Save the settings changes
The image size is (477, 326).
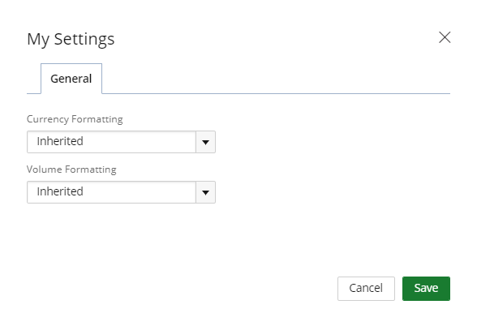pyautogui.click(x=426, y=289)
